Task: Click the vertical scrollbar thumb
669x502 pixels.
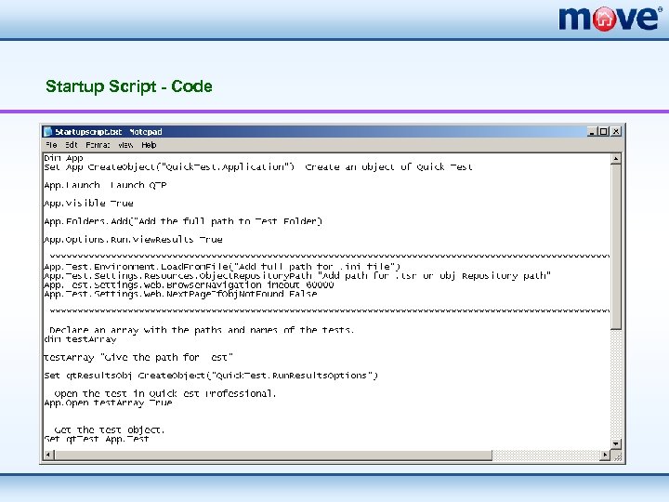Action: [615, 246]
